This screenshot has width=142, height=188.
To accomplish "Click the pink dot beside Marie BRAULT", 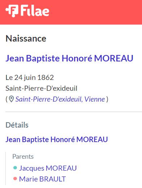I will coord(15,179).
